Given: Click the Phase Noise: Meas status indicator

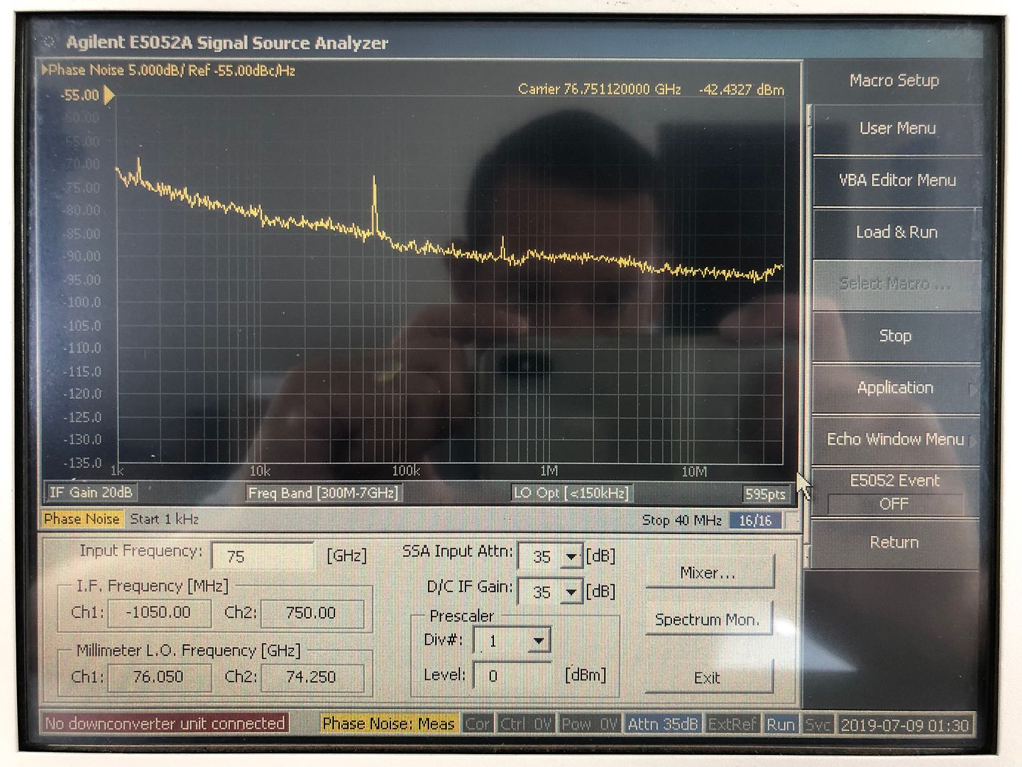Looking at the screenshot, I should click(x=388, y=724).
